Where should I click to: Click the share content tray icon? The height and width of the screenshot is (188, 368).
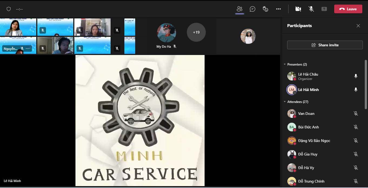(x=324, y=9)
